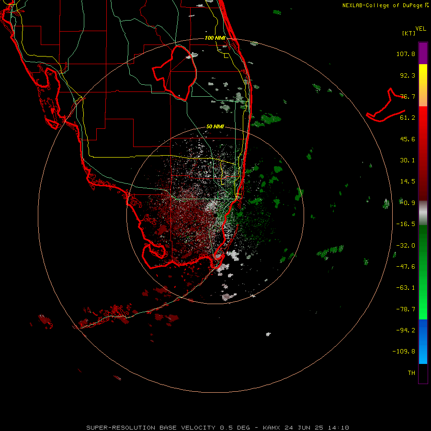The height and width of the screenshot is (431, 431).
Task: Click the -32.0 legend value
Action: coord(406,246)
